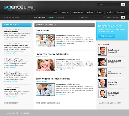
Task: Click into the Search field
Action: pos(109,4)
